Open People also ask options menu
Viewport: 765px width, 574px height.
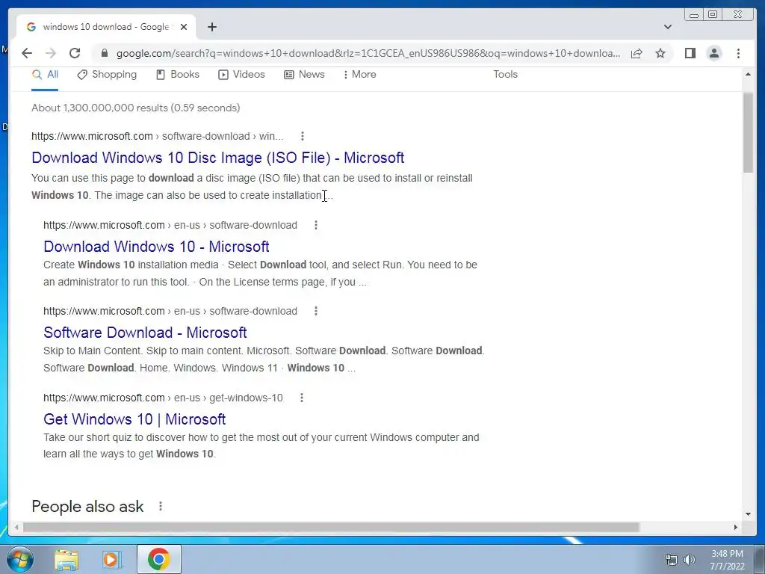[x=161, y=506]
